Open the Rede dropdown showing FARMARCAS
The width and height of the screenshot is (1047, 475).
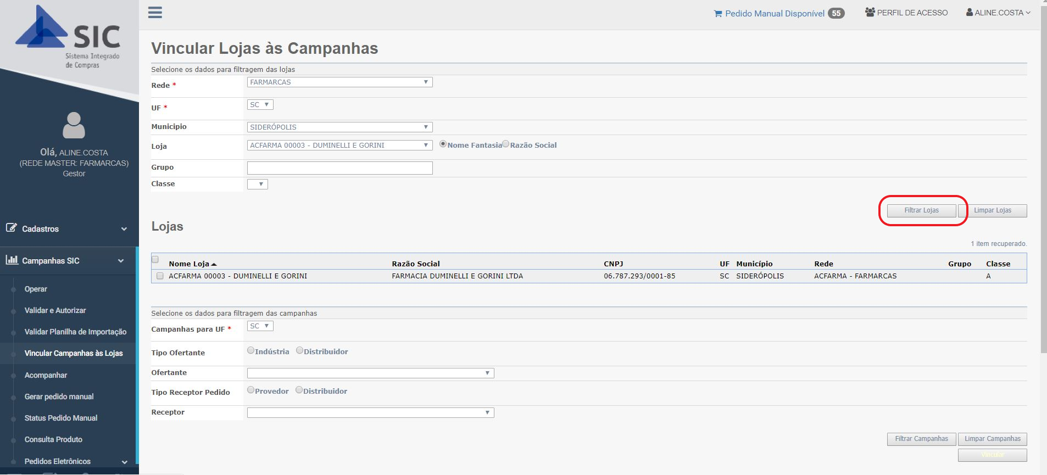tap(339, 82)
